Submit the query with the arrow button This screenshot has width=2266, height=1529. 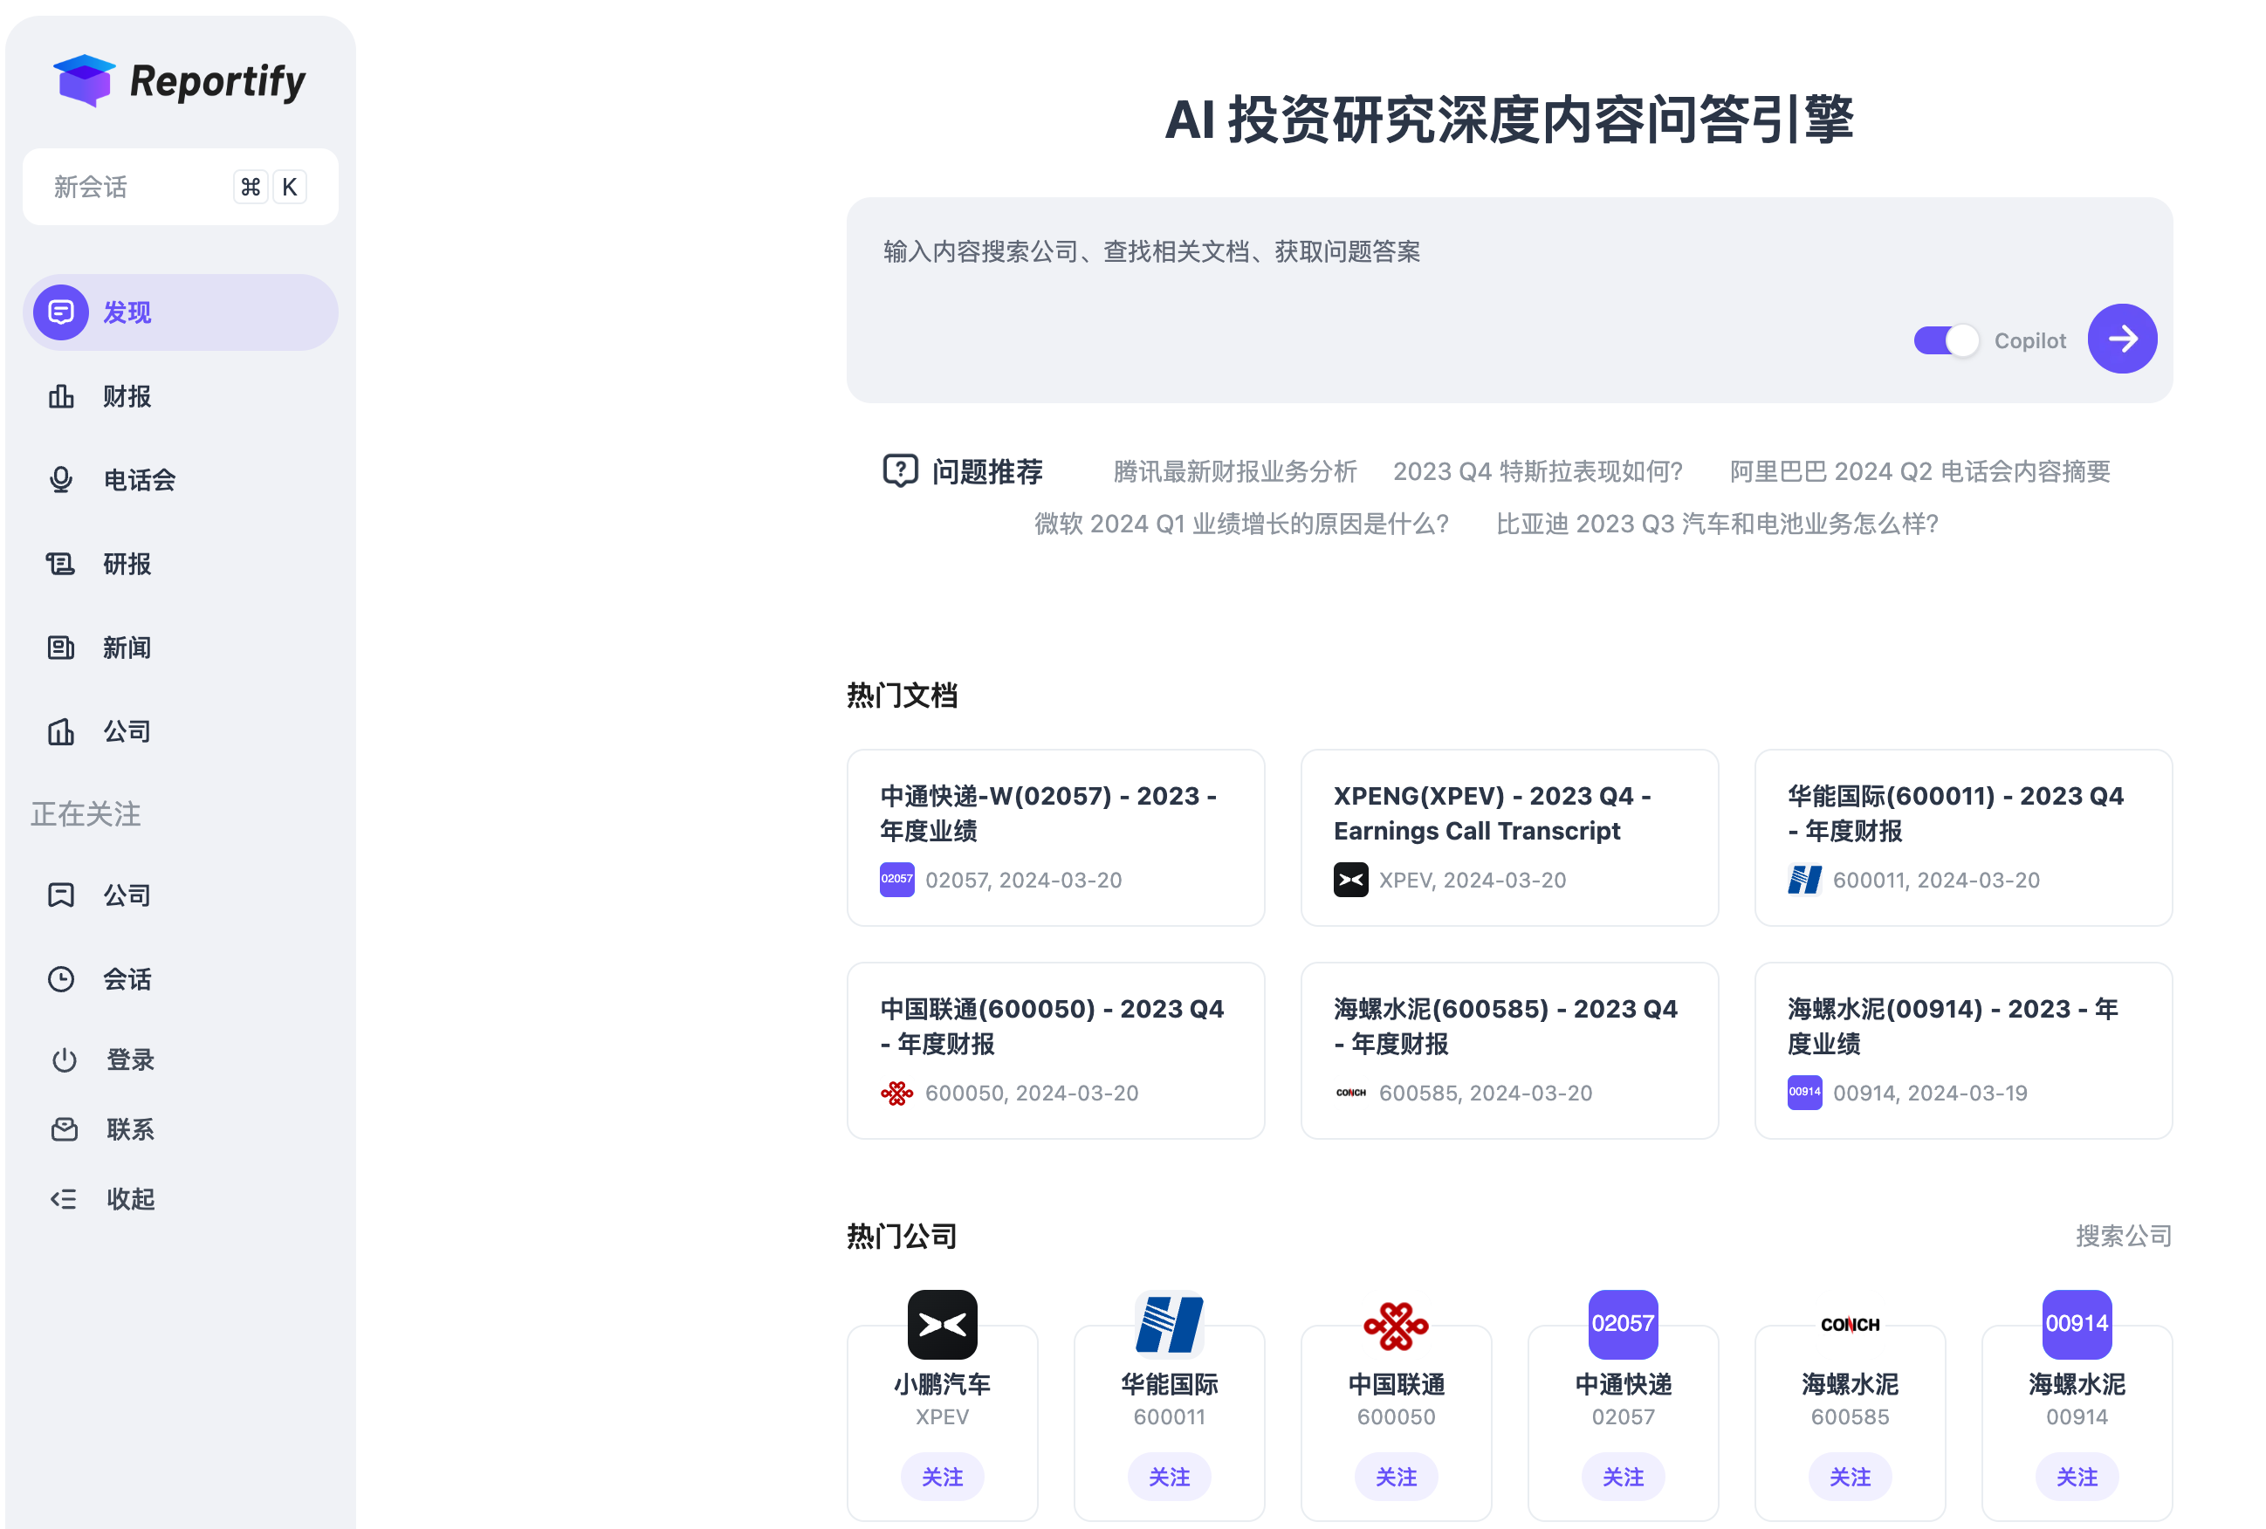point(2123,339)
